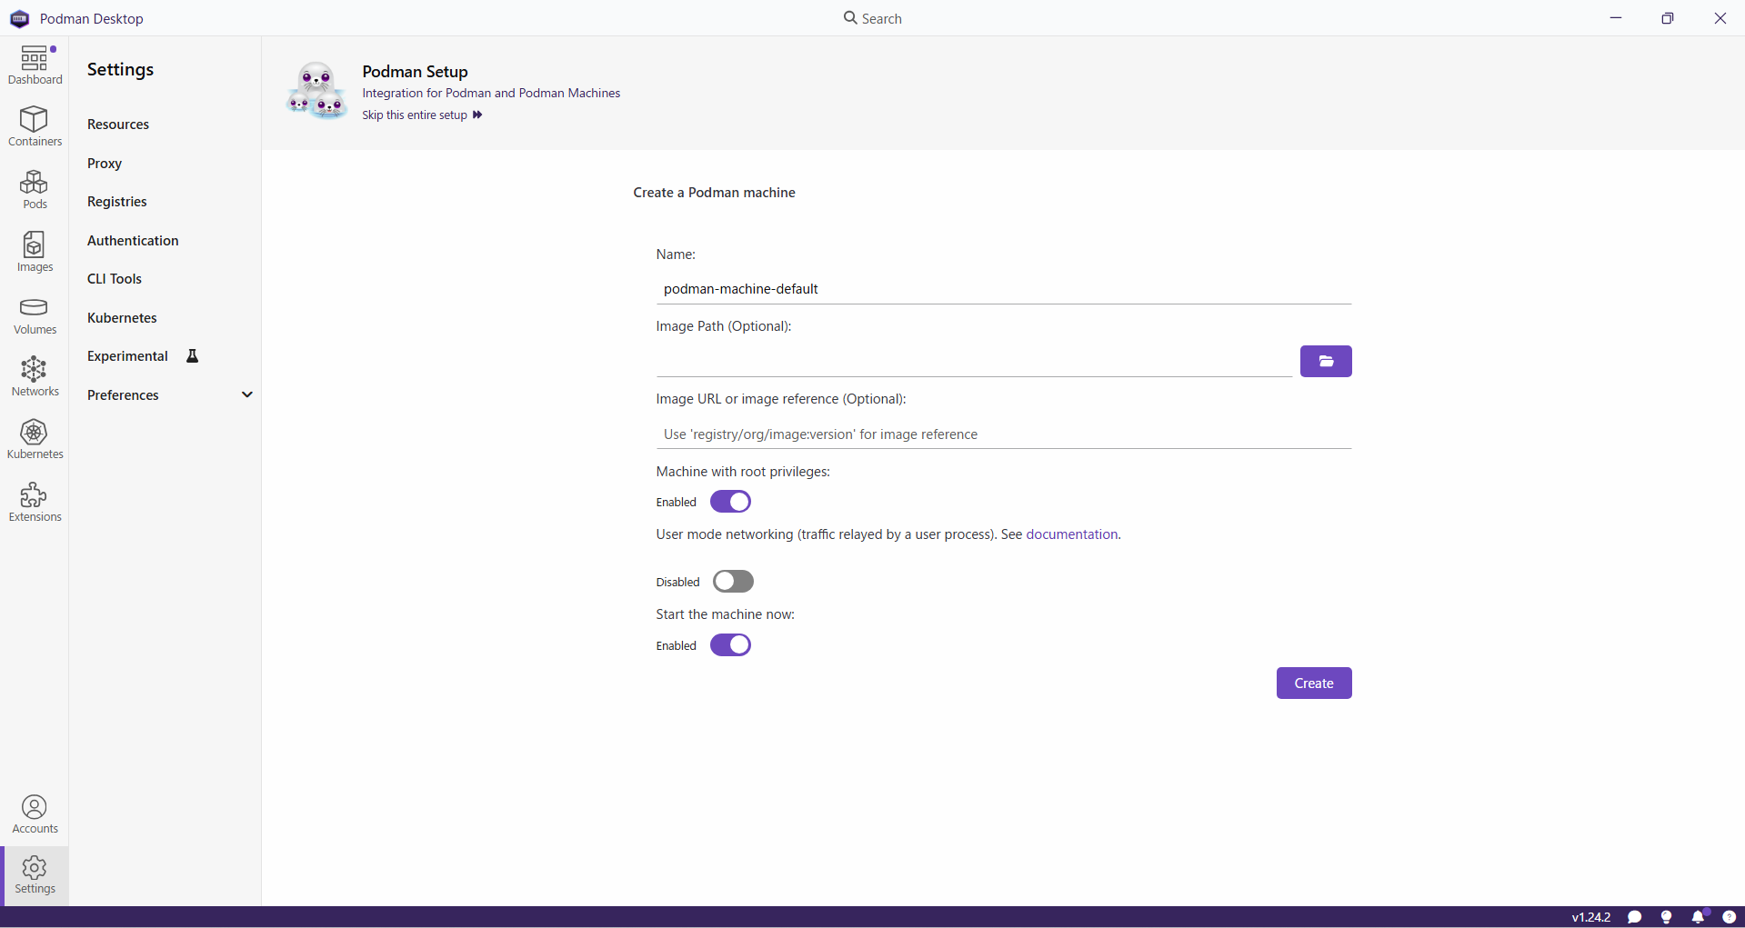Click the search magnifier icon
This screenshot has width=1745, height=928.
click(850, 17)
